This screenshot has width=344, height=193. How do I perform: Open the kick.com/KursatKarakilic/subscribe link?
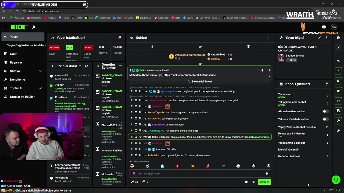tap(189, 75)
